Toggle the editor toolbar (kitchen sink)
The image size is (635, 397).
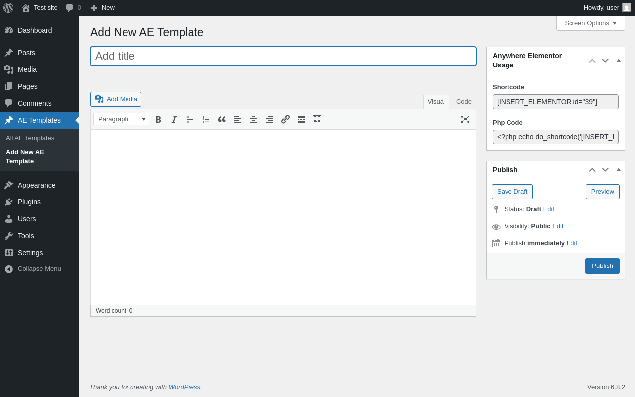(317, 119)
